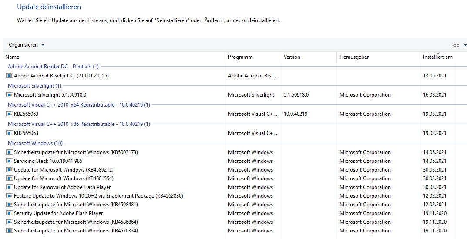Select Feature Update to Windows 10 20H2 entry

click(99, 196)
